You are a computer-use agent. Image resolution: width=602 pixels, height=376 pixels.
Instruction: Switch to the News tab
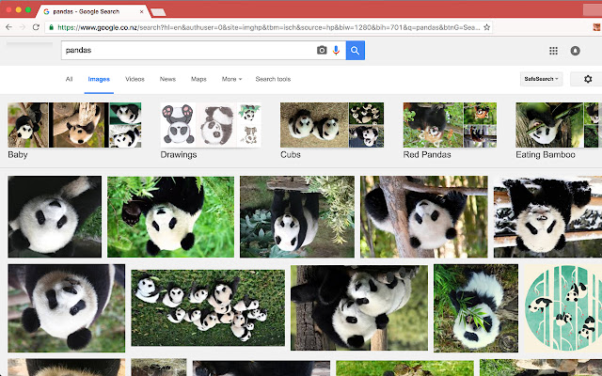(x=167, y=80)
